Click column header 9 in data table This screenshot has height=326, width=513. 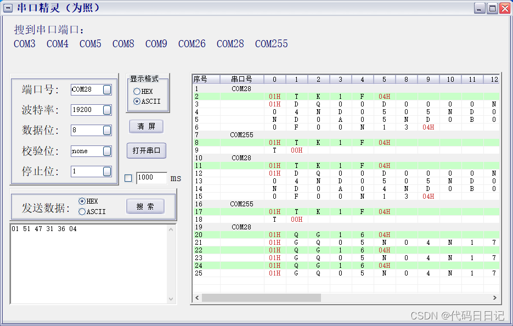[429, 79]
